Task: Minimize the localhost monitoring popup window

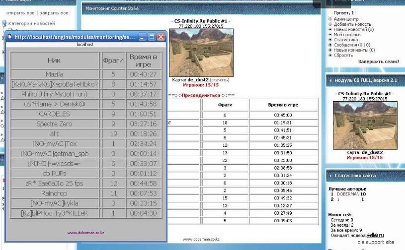Action: tap(142, 37)
